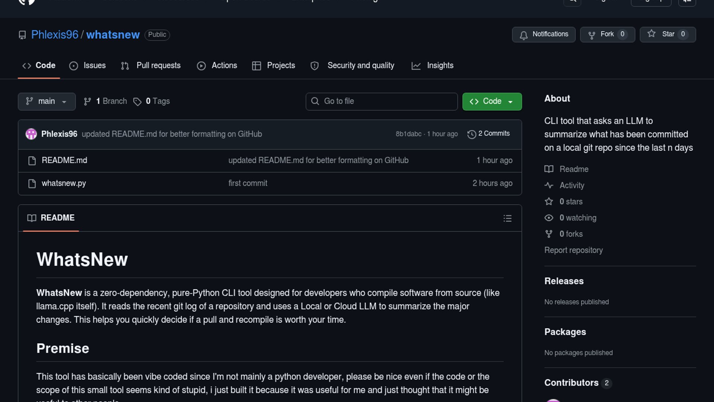The image size is (714, 402).
Task: Fork the whatsnew repository
Action: (607, 34)
